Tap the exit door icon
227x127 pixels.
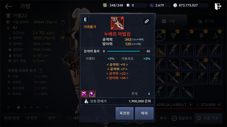tap(218, 6)
